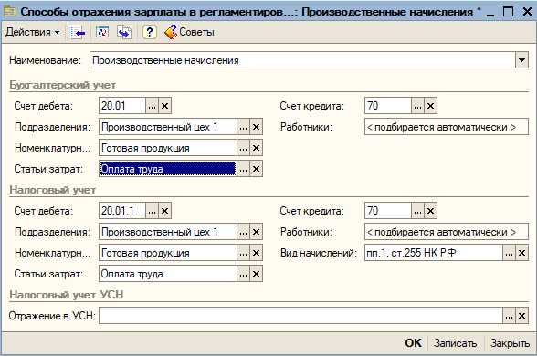The image size is (537, 356).
Task: Open selection for accounting Номенклатурные группы field
Action: click(x=243, y=148)
